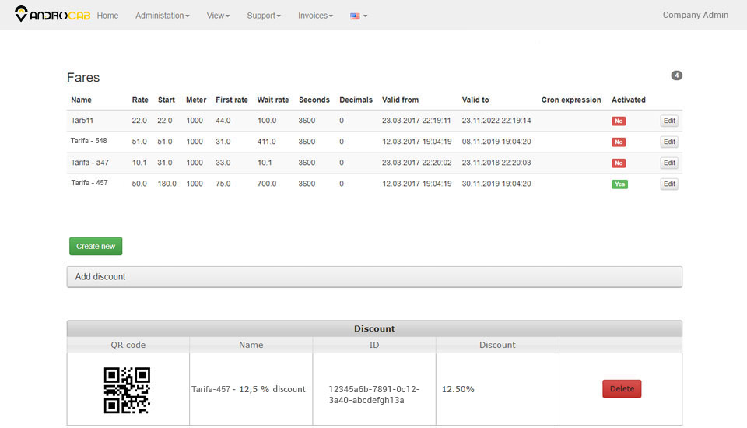Click the Valid to column header
Image resolution: width=747 pixels, height=428 pixels.
coord(475,100)
